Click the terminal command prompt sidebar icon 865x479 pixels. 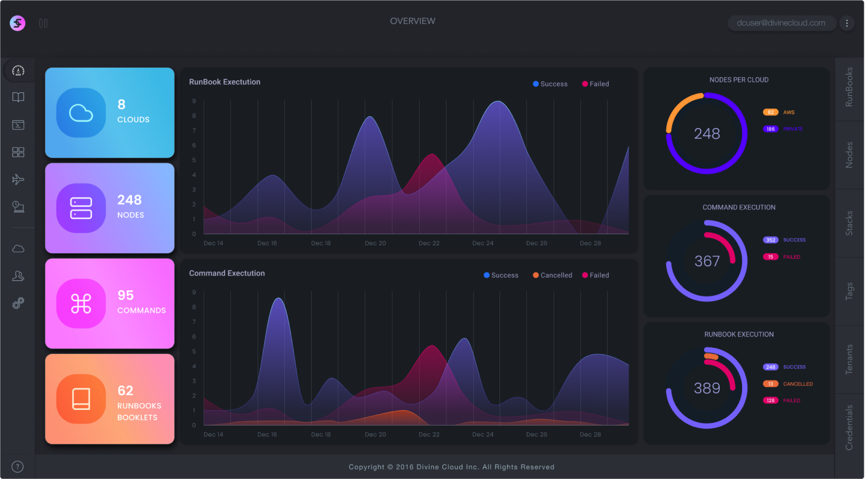point(18,125)
